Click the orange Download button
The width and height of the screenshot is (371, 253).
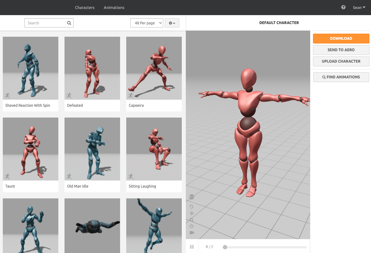(x=341, y=39)
